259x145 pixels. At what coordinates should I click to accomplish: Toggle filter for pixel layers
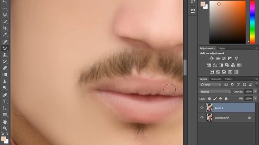(226, 85)
